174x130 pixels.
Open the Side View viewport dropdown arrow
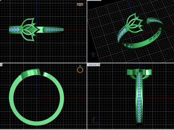[99, 65]
